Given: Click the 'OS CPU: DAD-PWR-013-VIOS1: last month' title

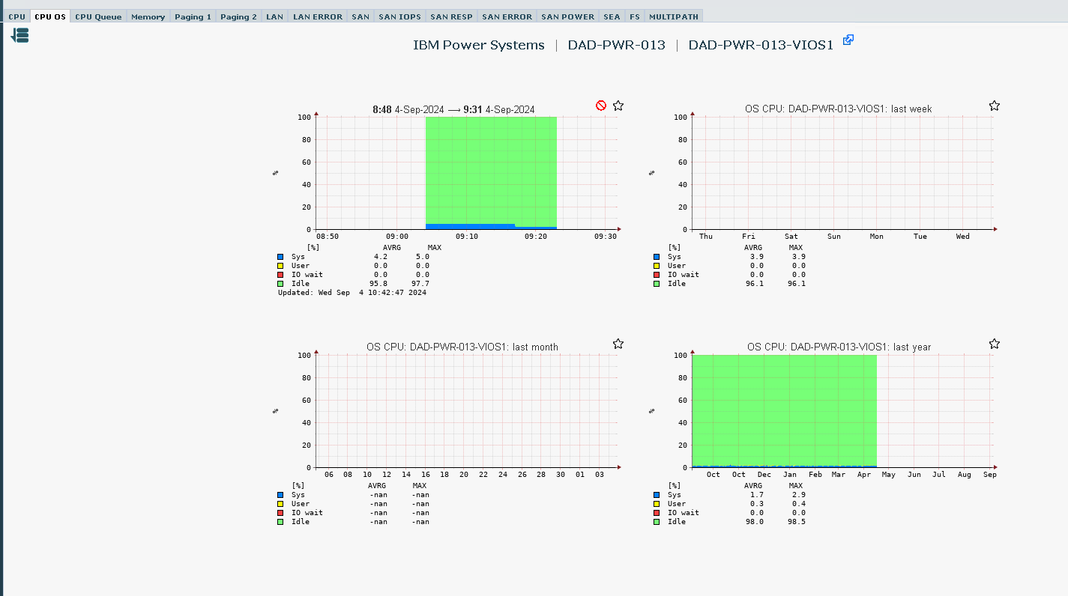Looking at the screenshot, I should [x=462, y=347].
